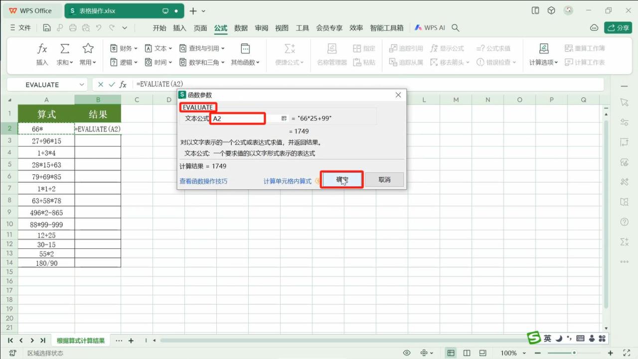Screen dimensions: 638x359
Task: Open the 其他函数 other functions menu
Action: click(245, 54)
